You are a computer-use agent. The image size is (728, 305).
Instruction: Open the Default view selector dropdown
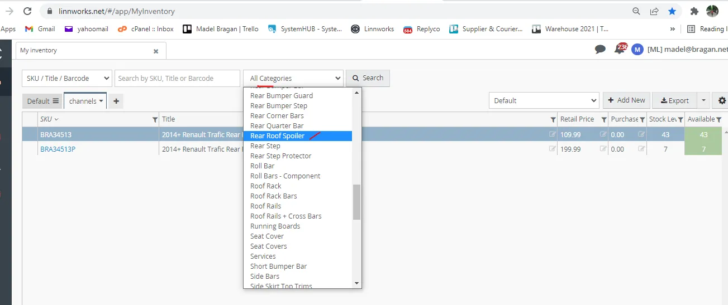point(544,100)
